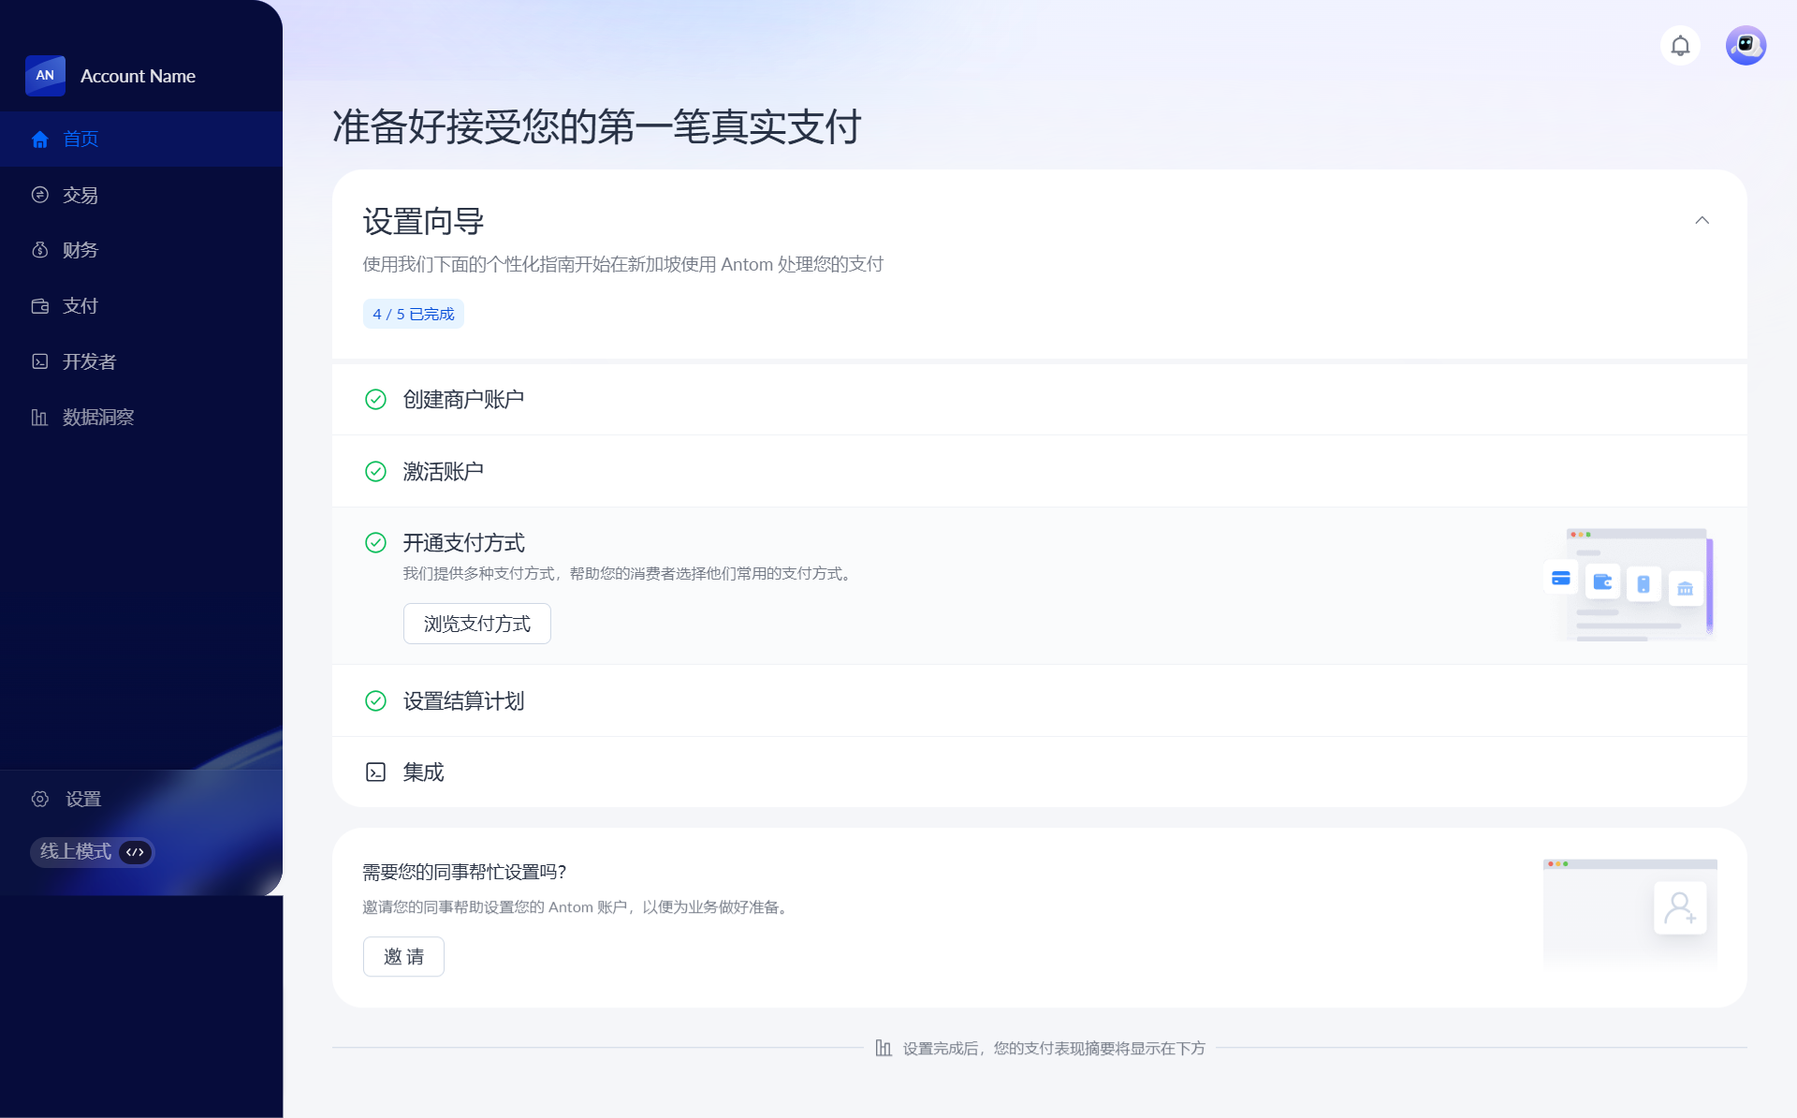Viewport: 1797px width, 1118px height.
Task: Click the home icon in sidebar
Action: [39, 140]
